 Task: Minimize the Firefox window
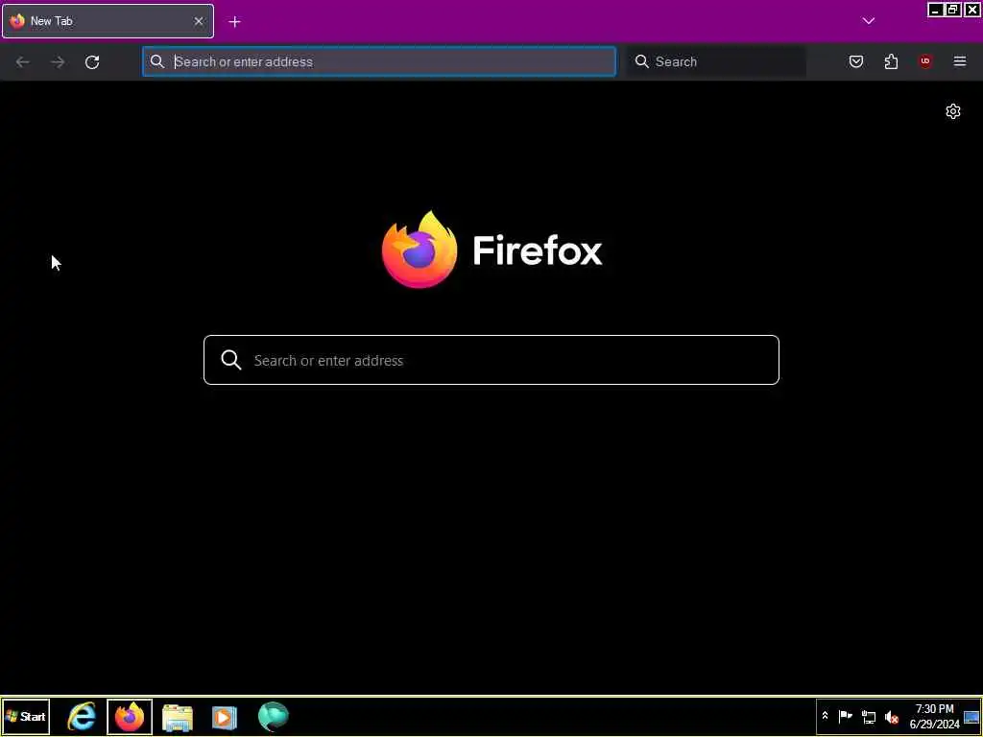point(935,10)
